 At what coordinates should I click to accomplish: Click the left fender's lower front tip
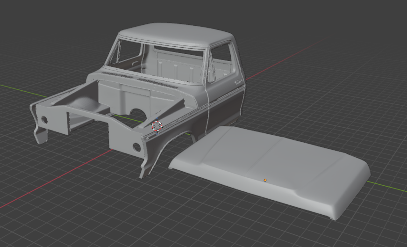point(41,138)
